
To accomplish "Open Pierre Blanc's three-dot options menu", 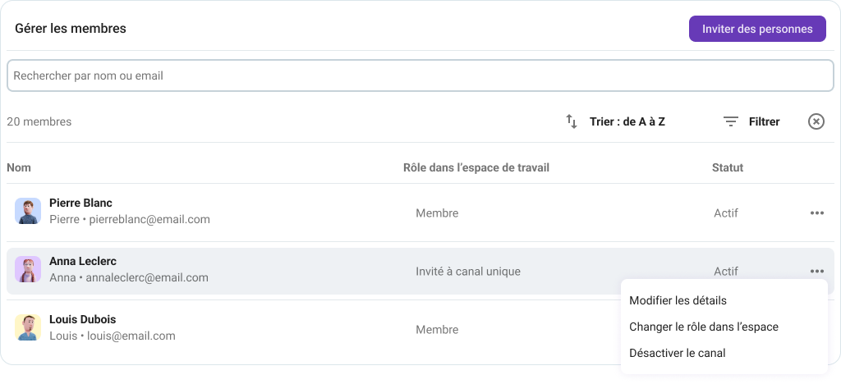I will (816, 213).
